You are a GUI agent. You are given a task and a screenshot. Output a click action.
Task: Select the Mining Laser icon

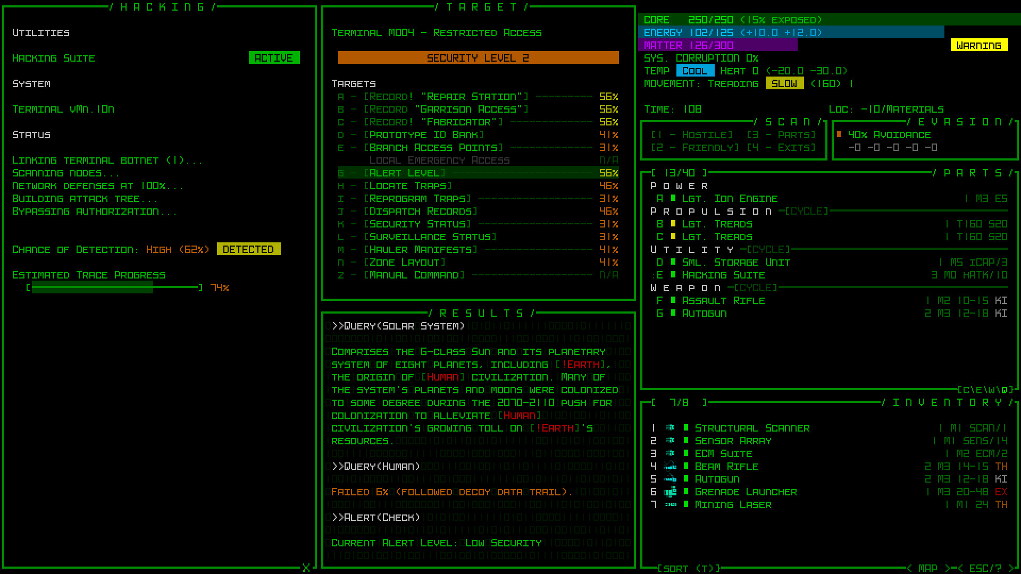pyautogui.click(x=671, y=504)
